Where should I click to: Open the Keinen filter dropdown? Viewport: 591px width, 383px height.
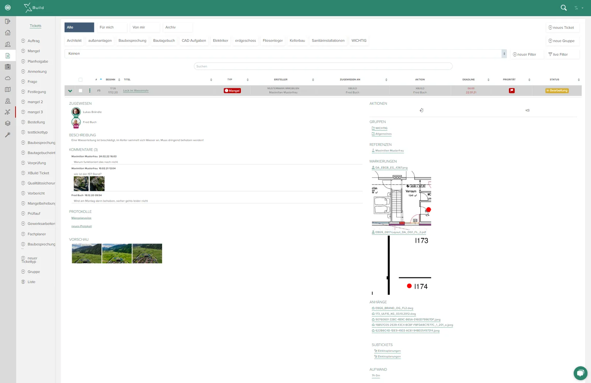286,54
